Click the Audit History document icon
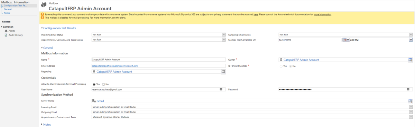The width and height of the screenshot is (415, 127). coord(6,35)
